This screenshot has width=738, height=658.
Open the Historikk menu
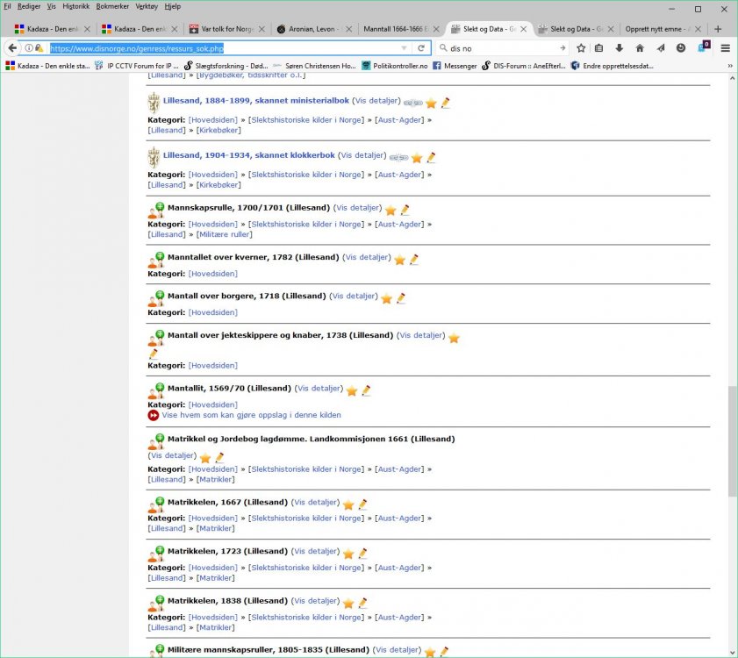click(75, 6)
